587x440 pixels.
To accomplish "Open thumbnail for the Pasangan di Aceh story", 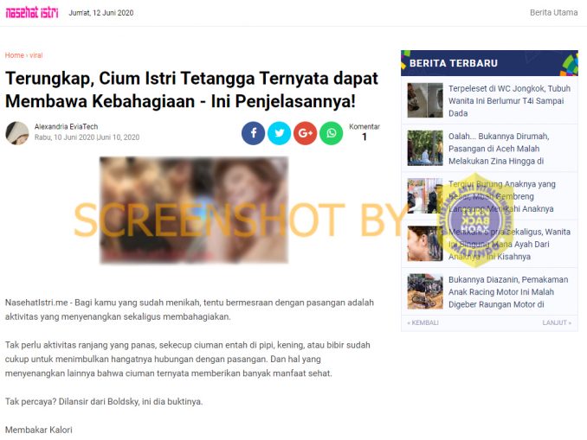I will click(425, 148).
